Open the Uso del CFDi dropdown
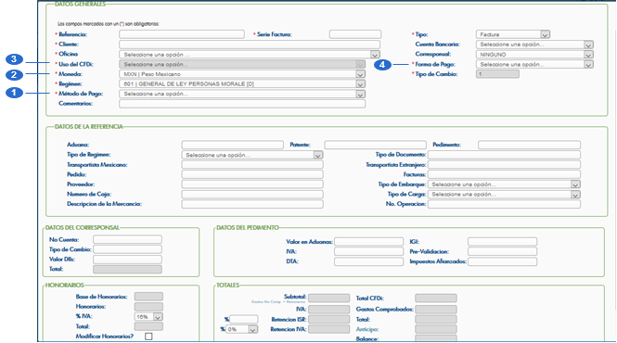Viewport: 617px width, 343px height. [x=242, y=64]
